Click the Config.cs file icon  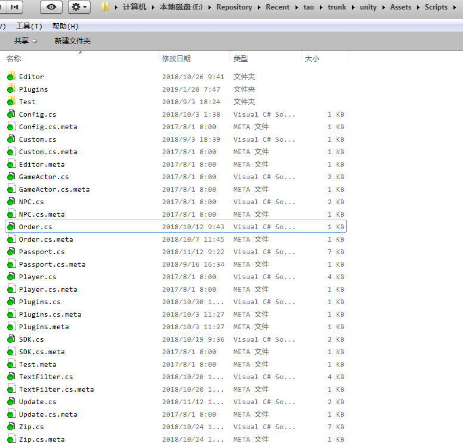click(x=11, y=114)
